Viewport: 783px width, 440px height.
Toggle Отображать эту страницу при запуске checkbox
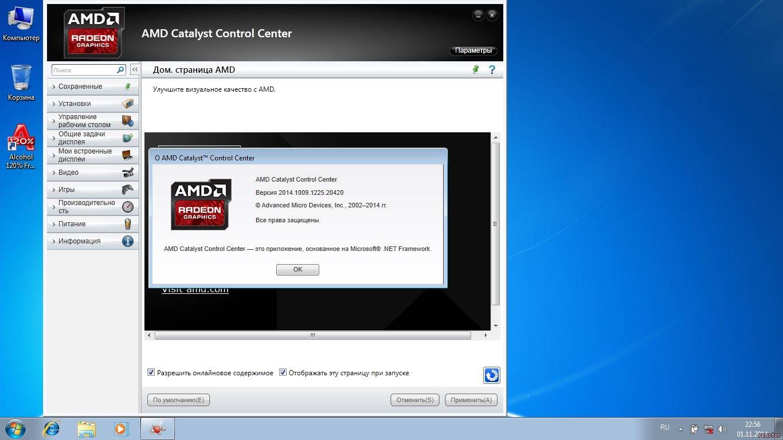[283, 372]
